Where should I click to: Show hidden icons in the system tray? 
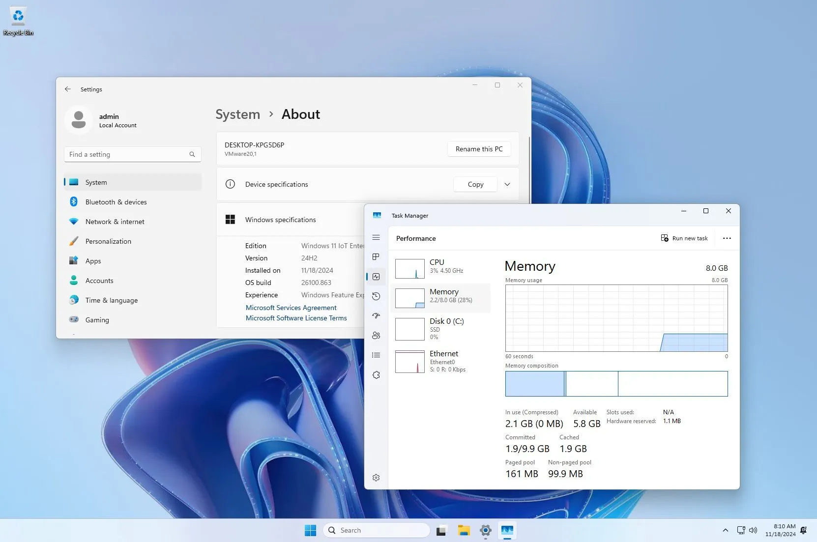click(x=725, y=530)
